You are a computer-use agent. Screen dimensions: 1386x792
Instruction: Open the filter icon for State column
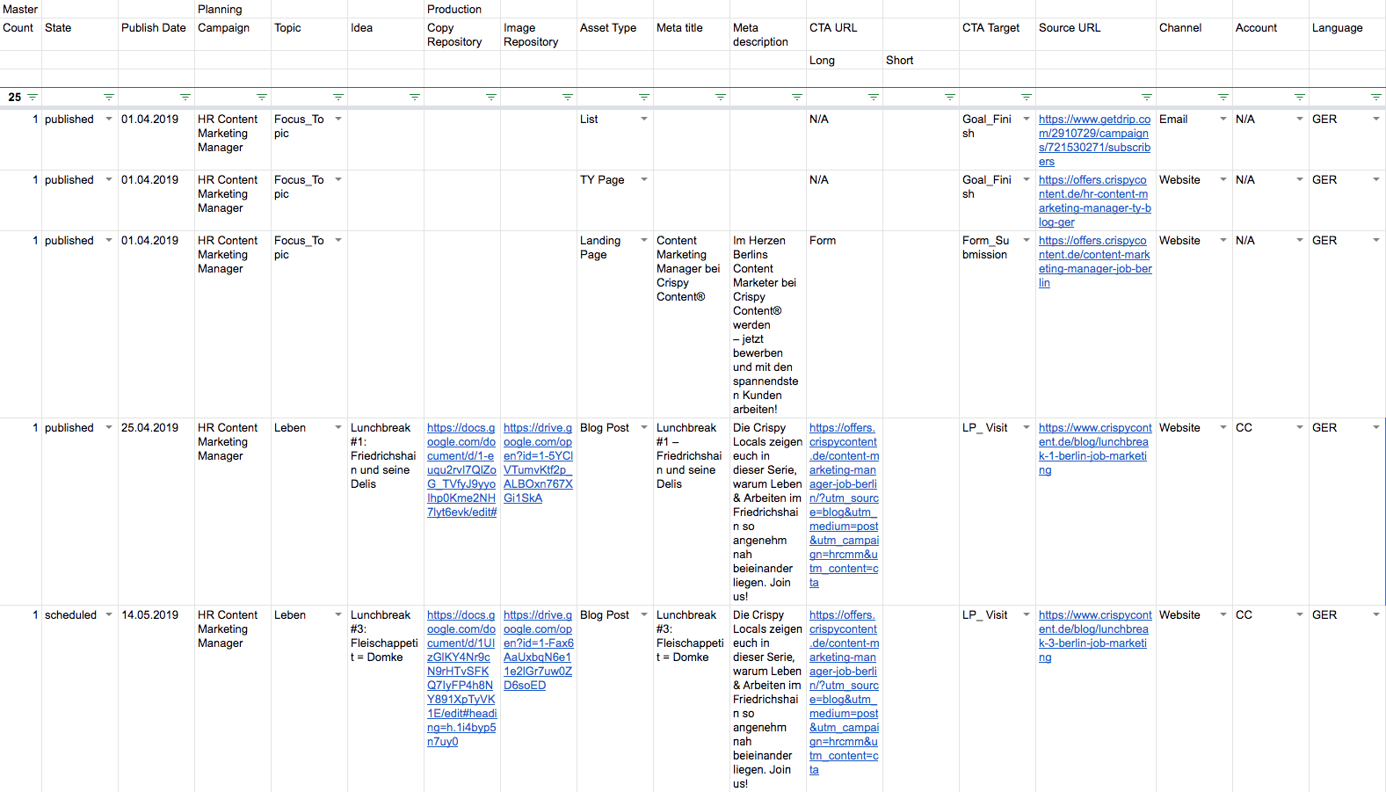coord(109,97)
